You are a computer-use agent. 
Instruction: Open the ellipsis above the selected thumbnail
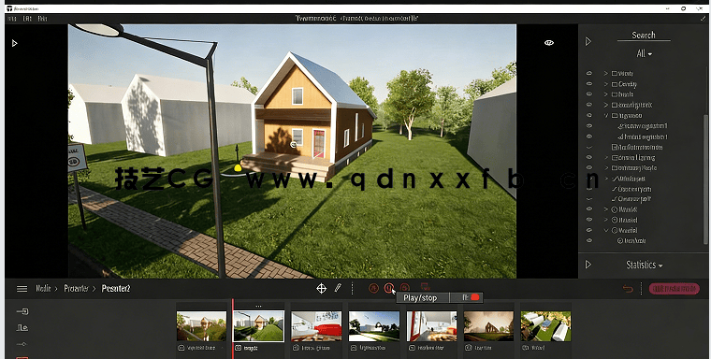tap(258, 307)
